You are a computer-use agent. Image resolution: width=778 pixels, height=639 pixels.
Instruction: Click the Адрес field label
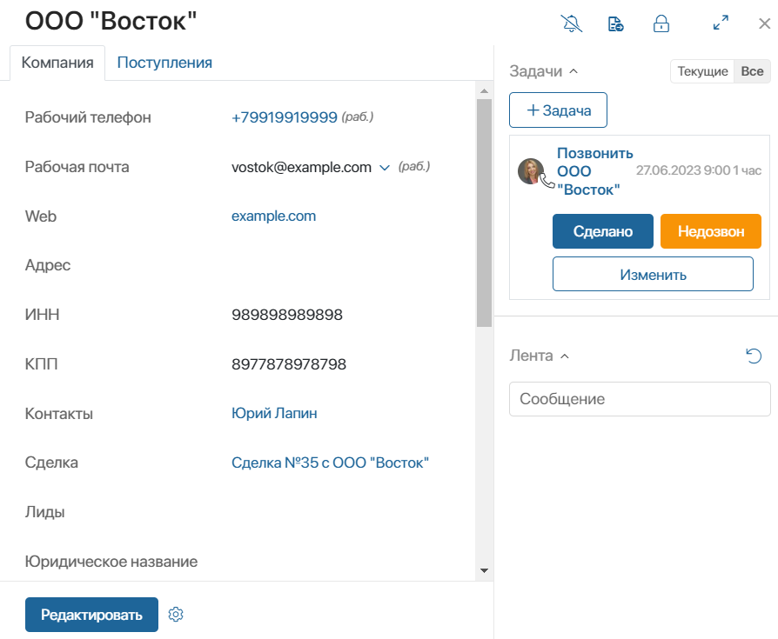[x=48, y=266]
